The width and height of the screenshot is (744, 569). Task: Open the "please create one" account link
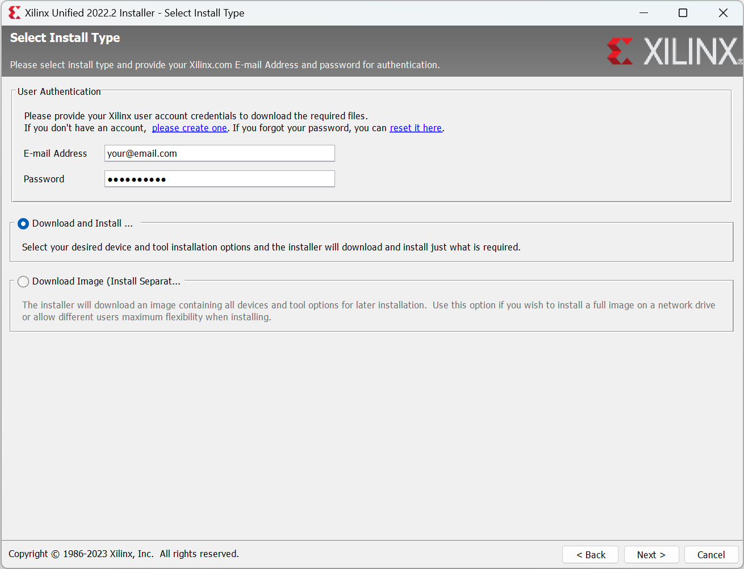(x=189, y=128)
